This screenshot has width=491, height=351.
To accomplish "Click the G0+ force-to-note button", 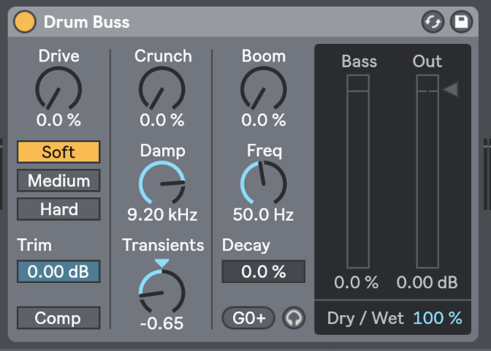I will (248, 318).
